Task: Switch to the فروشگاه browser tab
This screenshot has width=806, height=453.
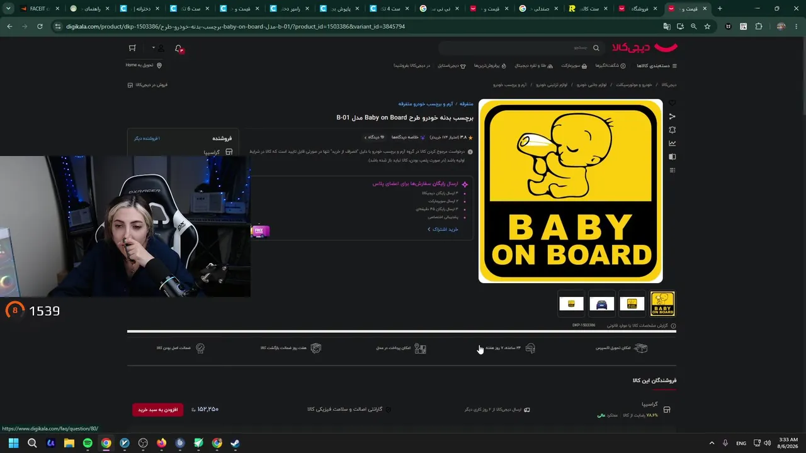Action: pyautogui.click(x=638, y=9)
